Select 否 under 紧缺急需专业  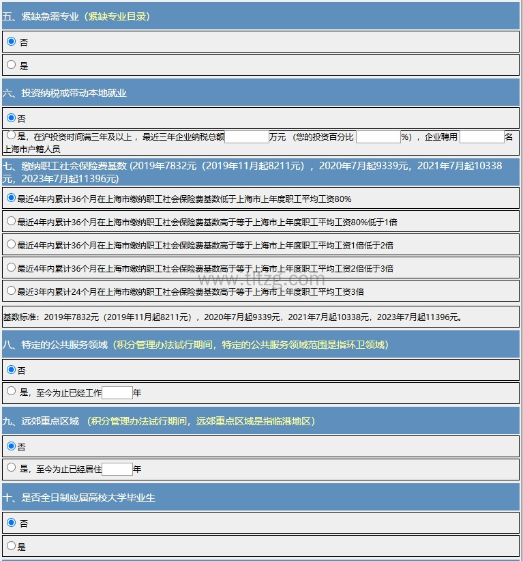pyautogui.click(x=11, y=42)
